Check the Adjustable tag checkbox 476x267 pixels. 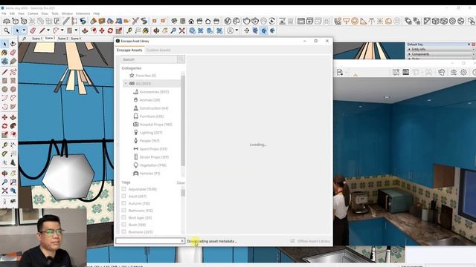[123, 189]
